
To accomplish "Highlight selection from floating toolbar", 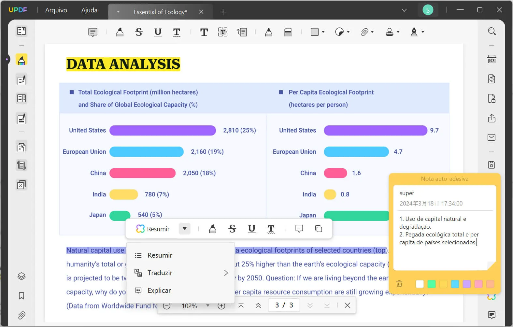I will [x=213, y=229].
